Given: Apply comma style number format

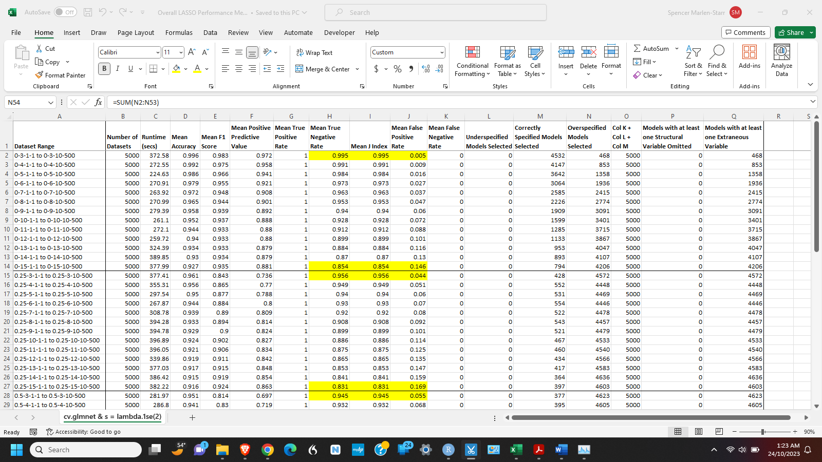Looking at the screenshot, I should (x=411, y=69).
